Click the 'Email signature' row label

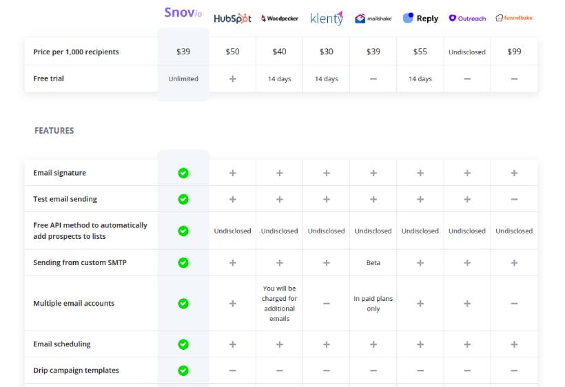pyautogui.click(x=60, y=173)
